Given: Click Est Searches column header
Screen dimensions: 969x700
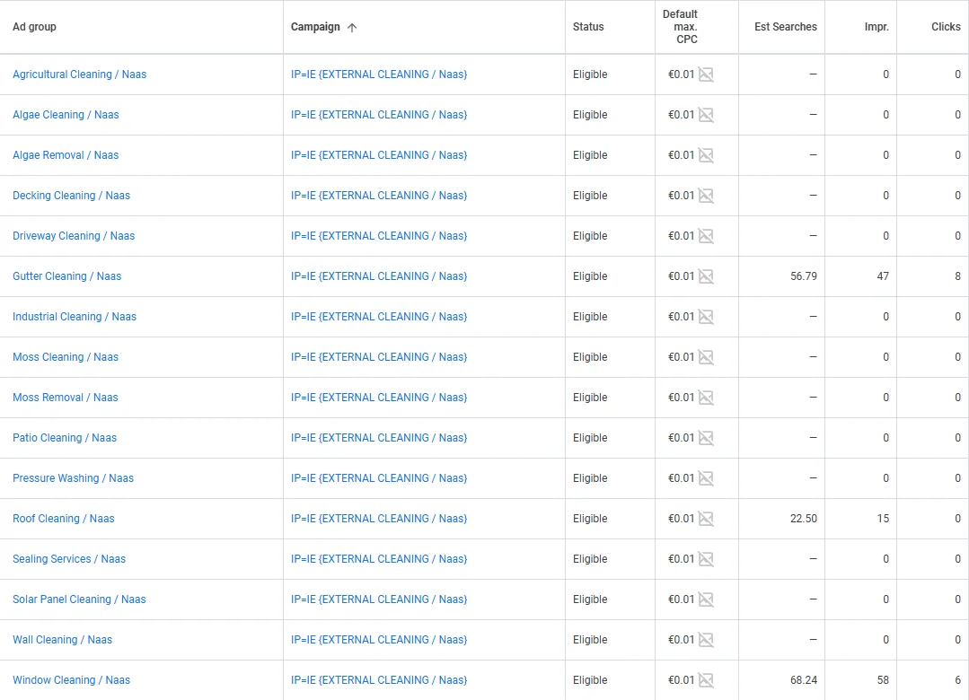Looking at the screenshot, I should [x=785, y=27].
